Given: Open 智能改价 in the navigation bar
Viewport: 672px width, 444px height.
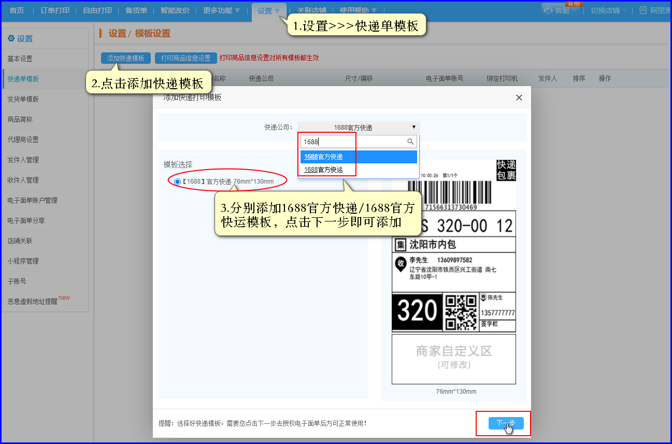Looking at the screenshot, I should tap(175, 10).
